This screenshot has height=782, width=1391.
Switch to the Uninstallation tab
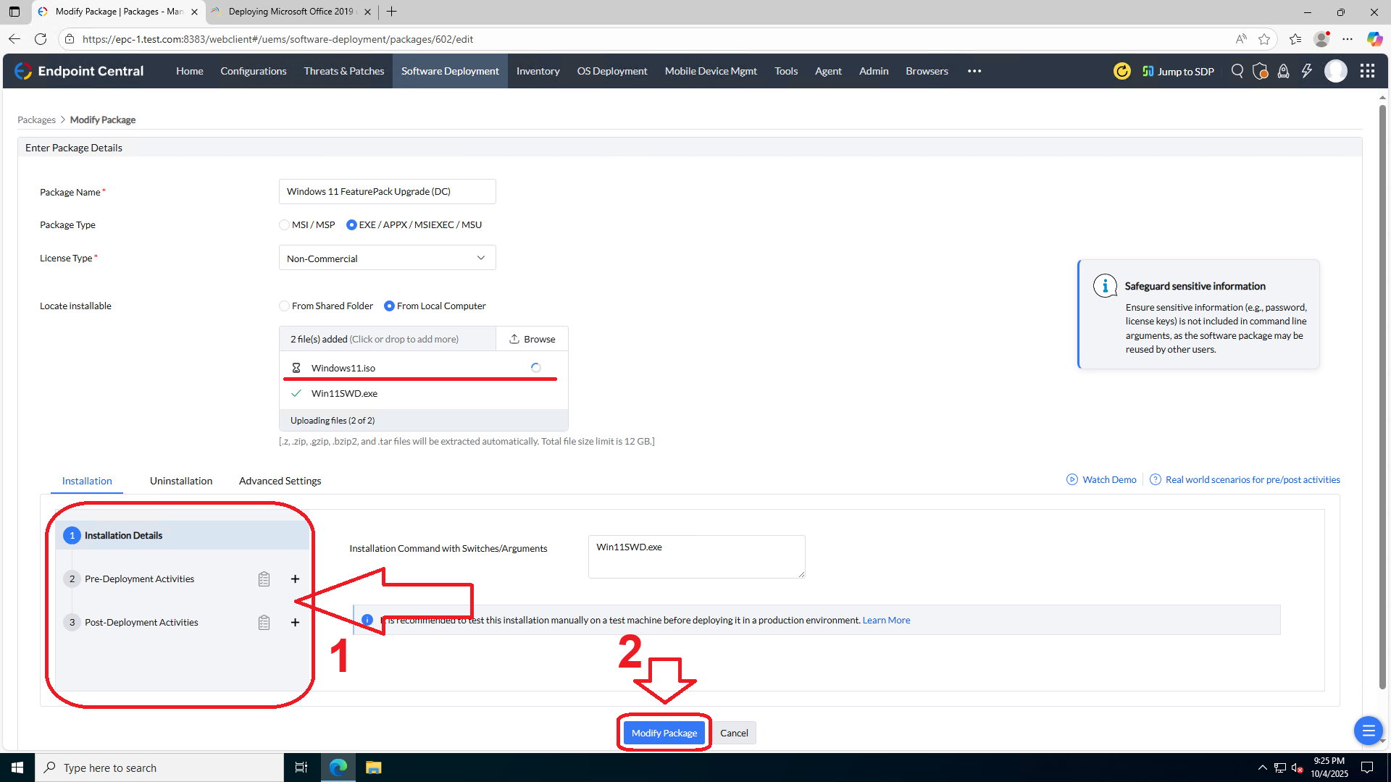pos(181,481)
